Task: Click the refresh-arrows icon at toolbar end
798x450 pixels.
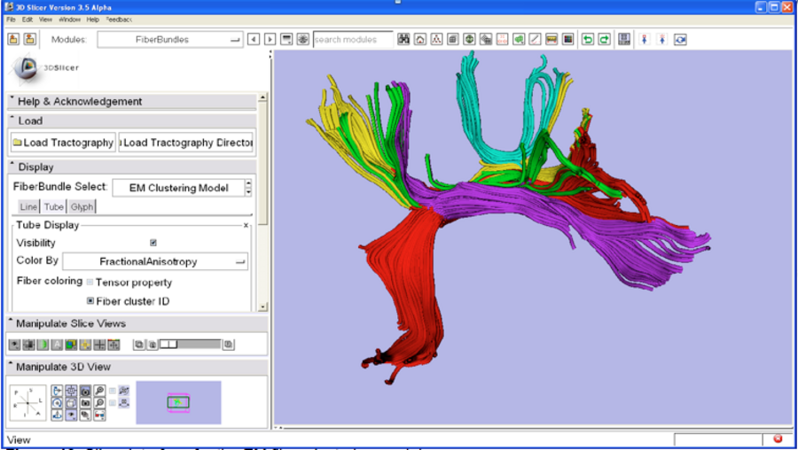Action: tap(680, 39)
